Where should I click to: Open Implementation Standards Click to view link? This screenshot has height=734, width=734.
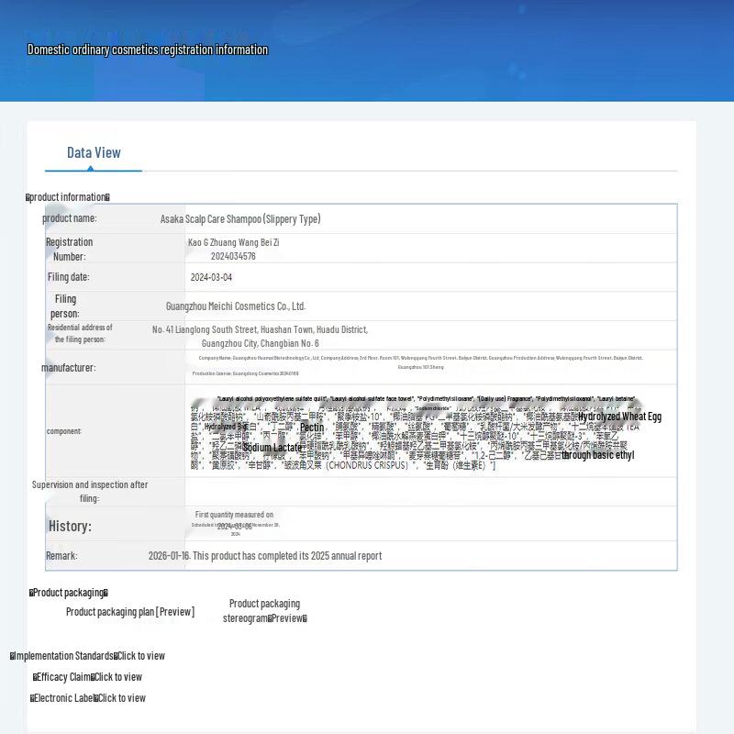pyautogui.click(x=87, y=656)
